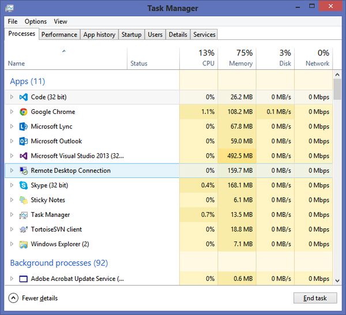Click the Google Chrome icon

pyautogui.click(x=24, y=112)
